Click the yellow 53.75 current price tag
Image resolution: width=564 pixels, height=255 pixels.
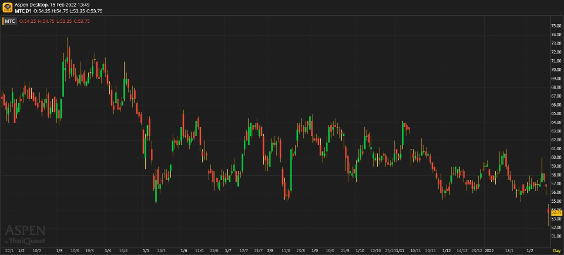555,213
